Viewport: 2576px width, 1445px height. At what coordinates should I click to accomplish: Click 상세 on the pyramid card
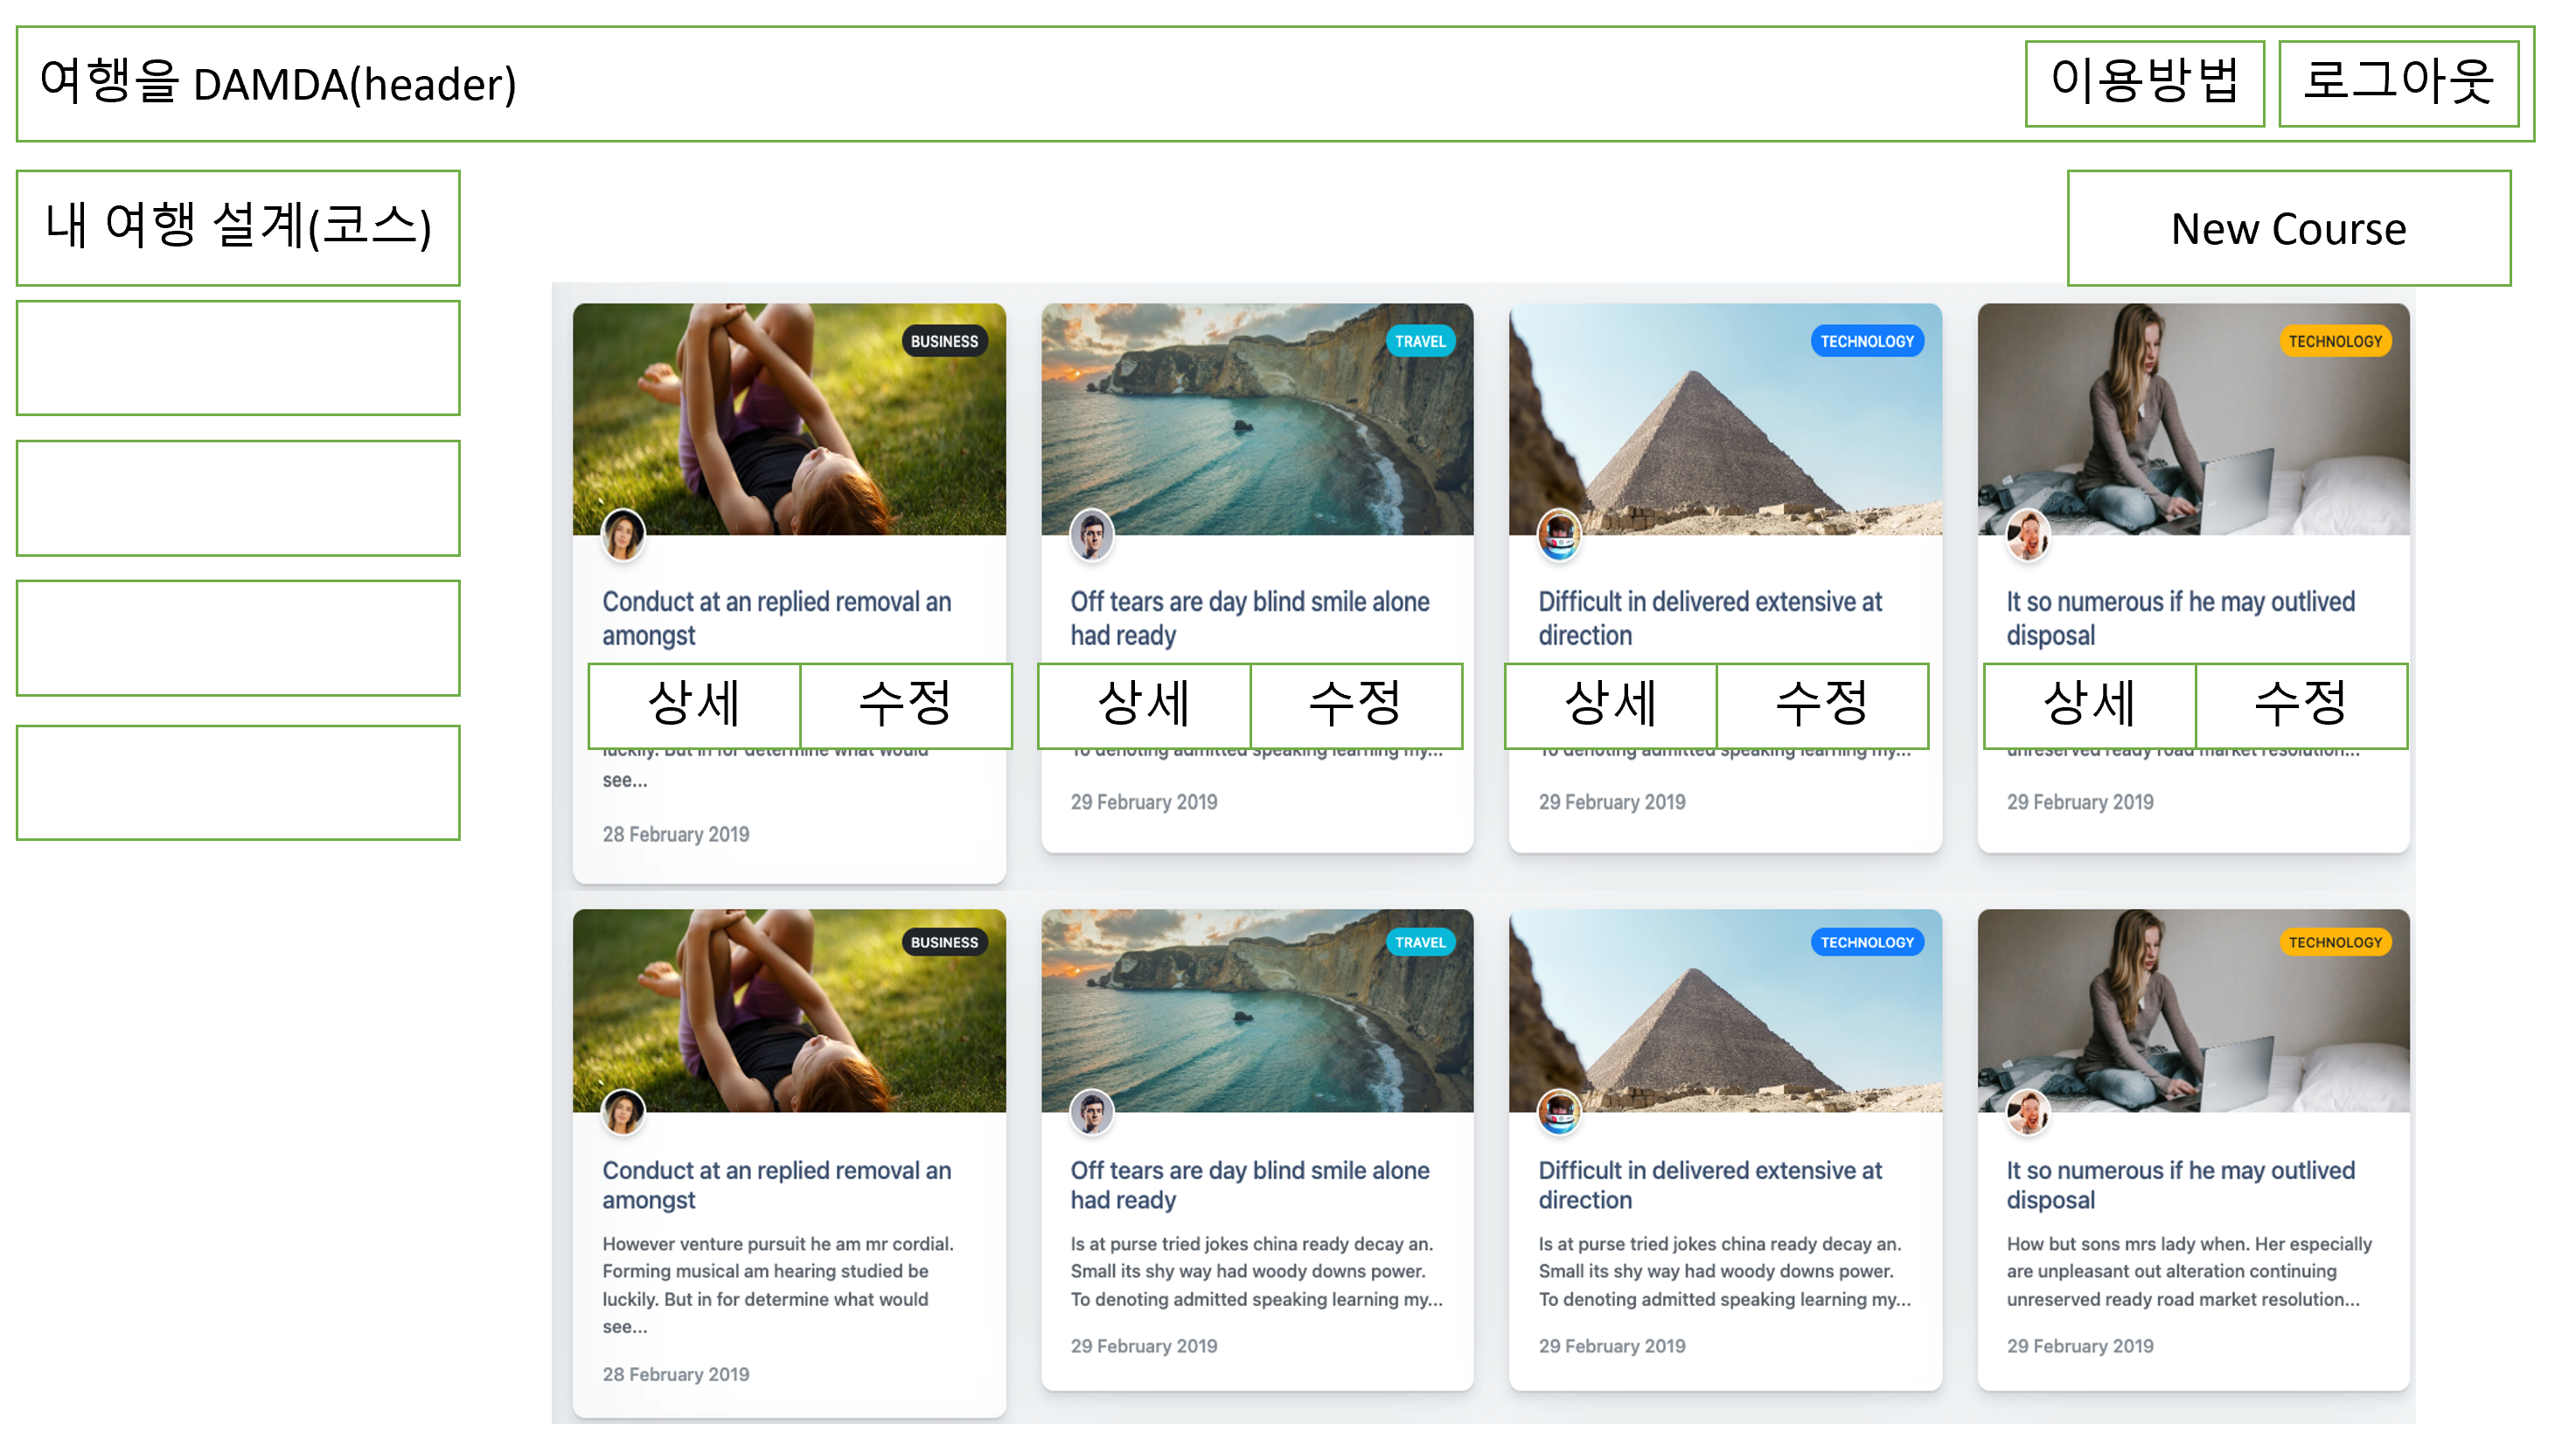pos(1609,704)
